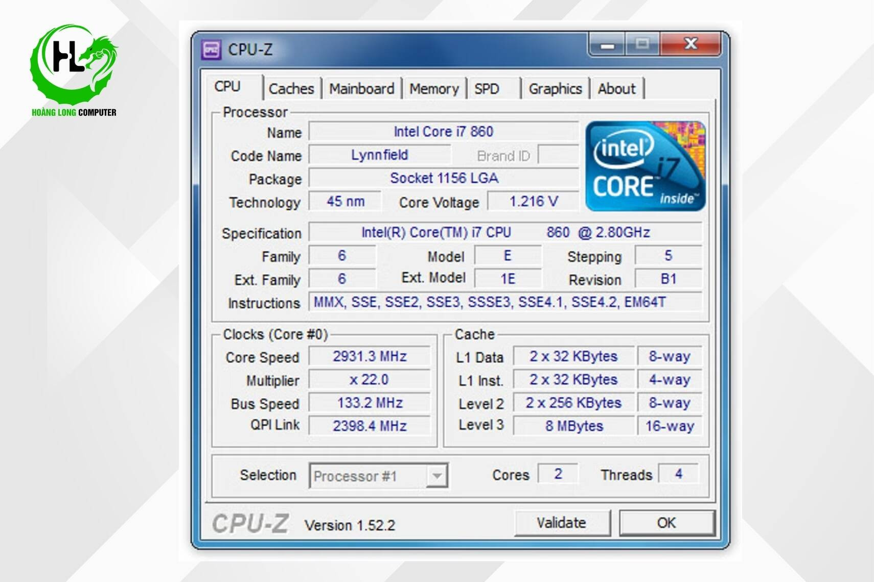Click the Package value Socket 1156 LGA
The image size is (874, 582).
443,178
